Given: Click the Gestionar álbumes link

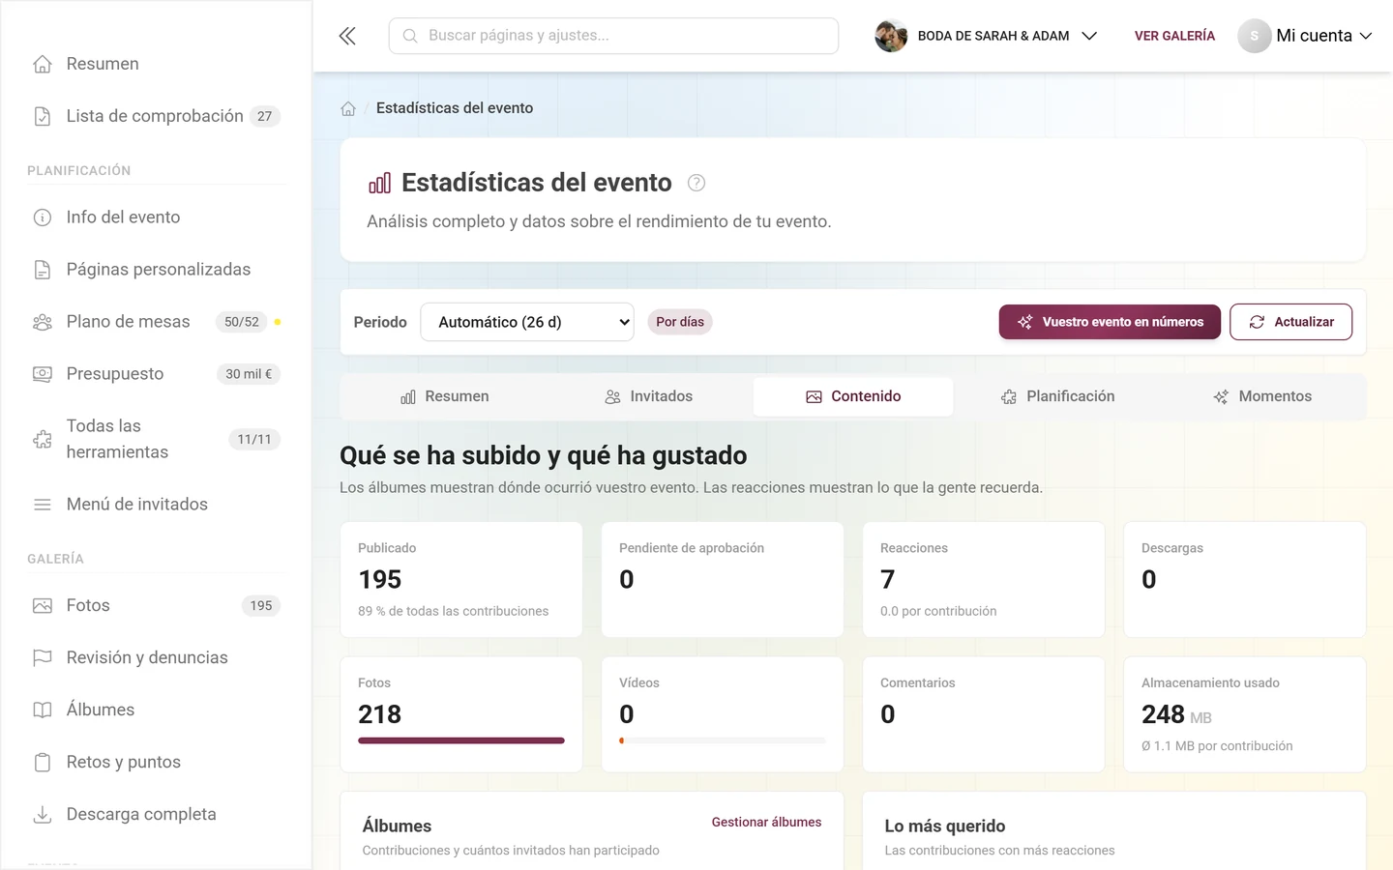Looking at the screenshot, I should coord(766,822).
